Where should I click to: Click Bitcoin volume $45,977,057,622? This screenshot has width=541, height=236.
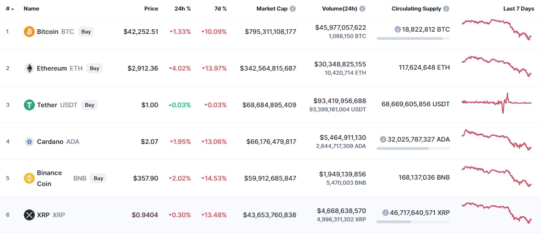tap(340, 27)
